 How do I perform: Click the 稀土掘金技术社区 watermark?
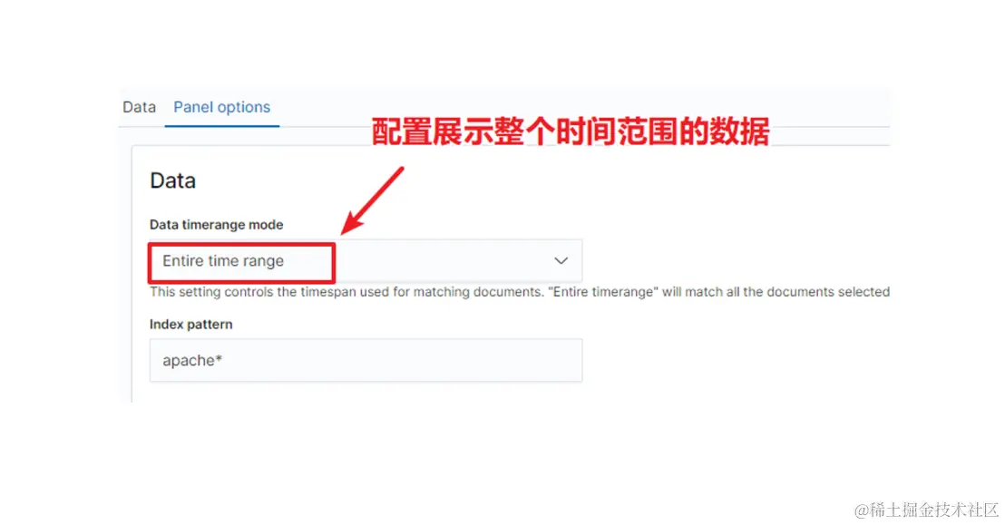click(934, 510)
